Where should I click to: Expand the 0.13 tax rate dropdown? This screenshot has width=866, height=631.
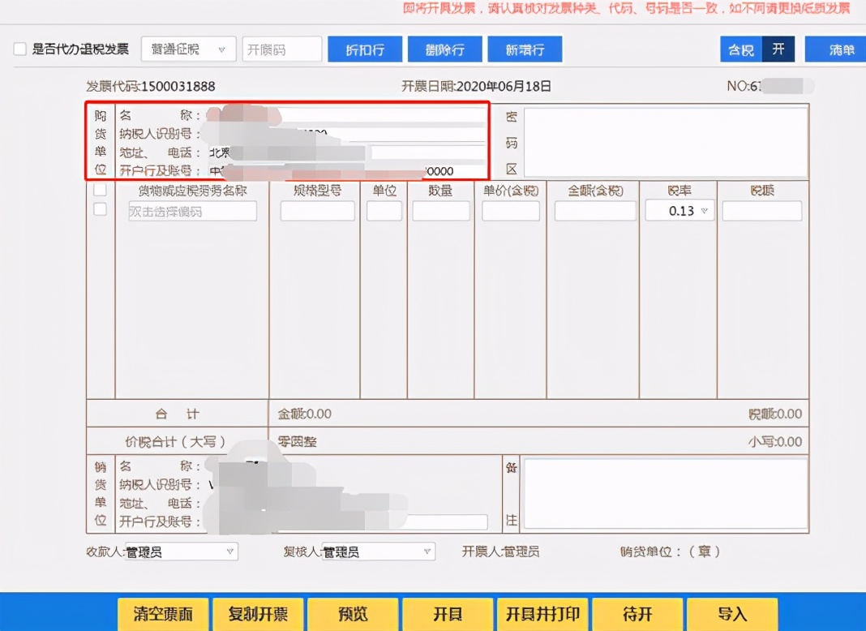coord(680,211)
